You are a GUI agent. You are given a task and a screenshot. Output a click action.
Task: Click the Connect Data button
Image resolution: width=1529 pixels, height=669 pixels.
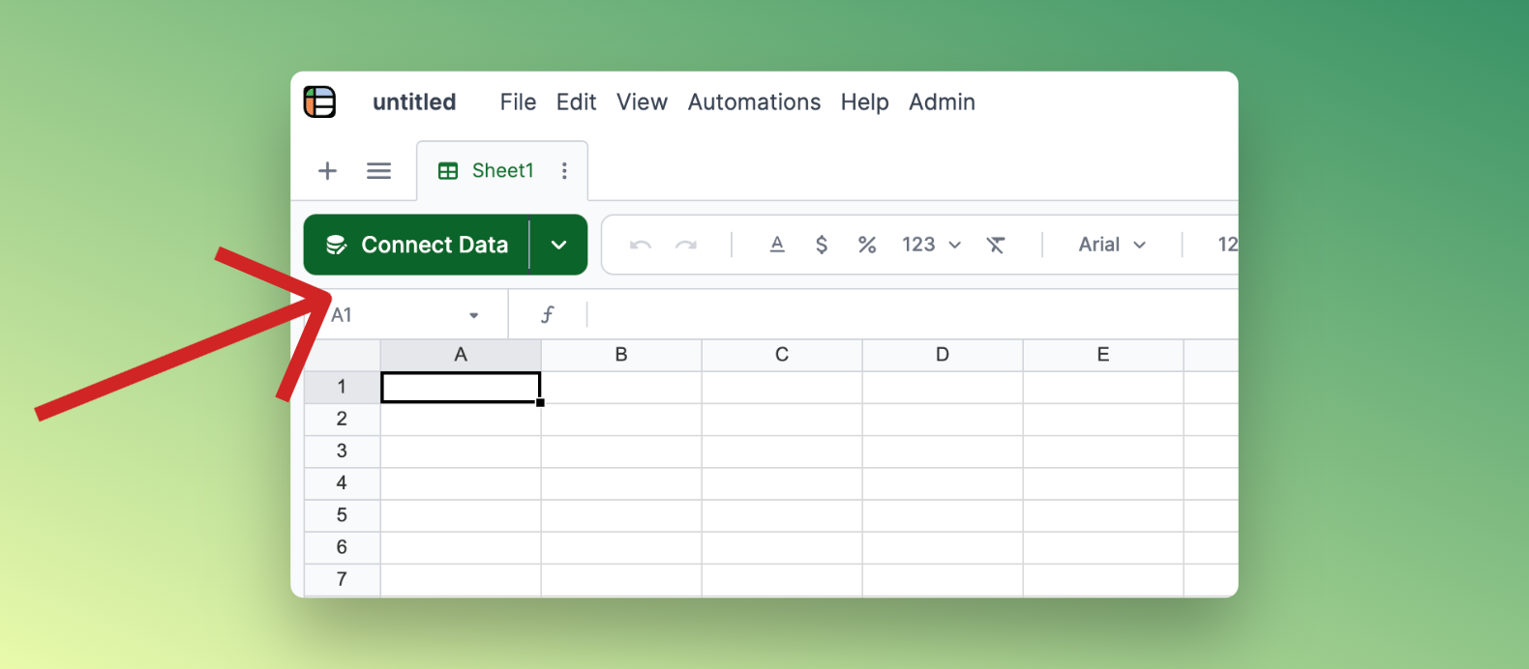[x=417, y=245]
